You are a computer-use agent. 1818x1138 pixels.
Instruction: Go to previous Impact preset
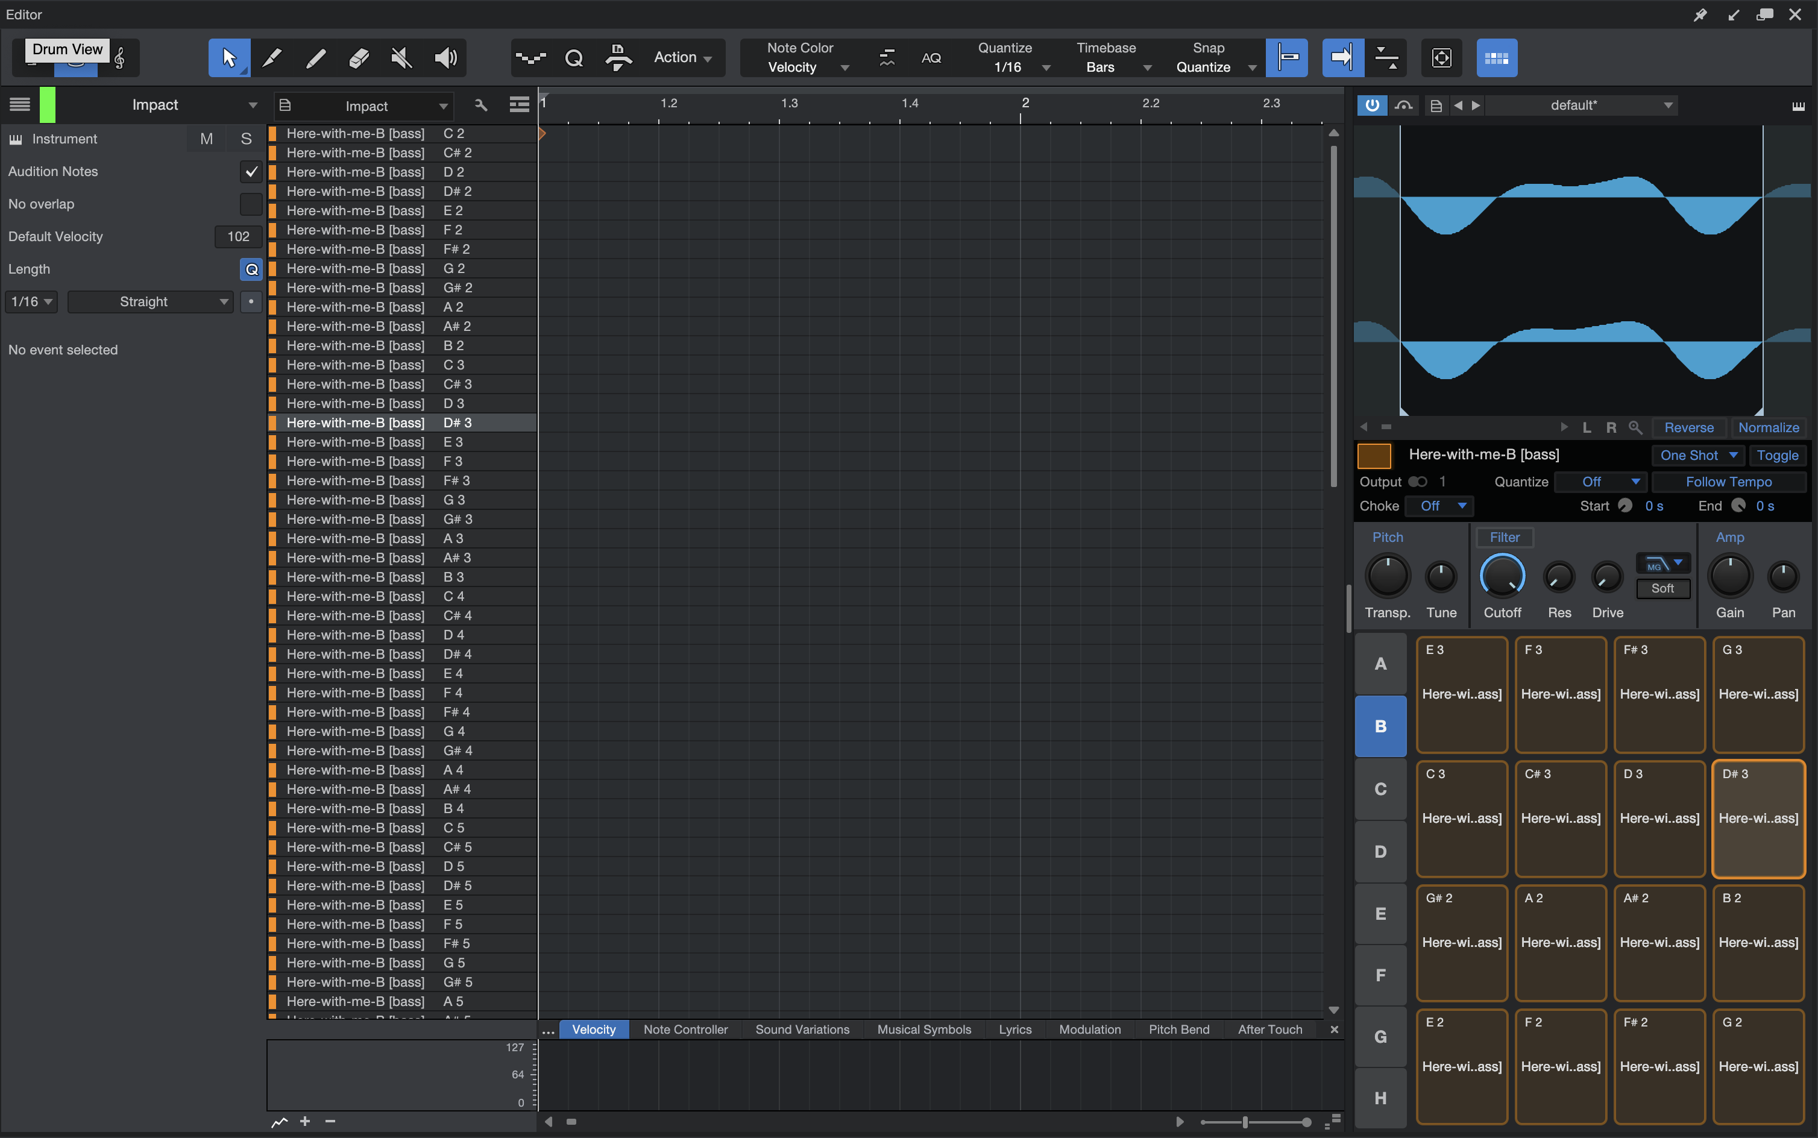click(1458, 105)
